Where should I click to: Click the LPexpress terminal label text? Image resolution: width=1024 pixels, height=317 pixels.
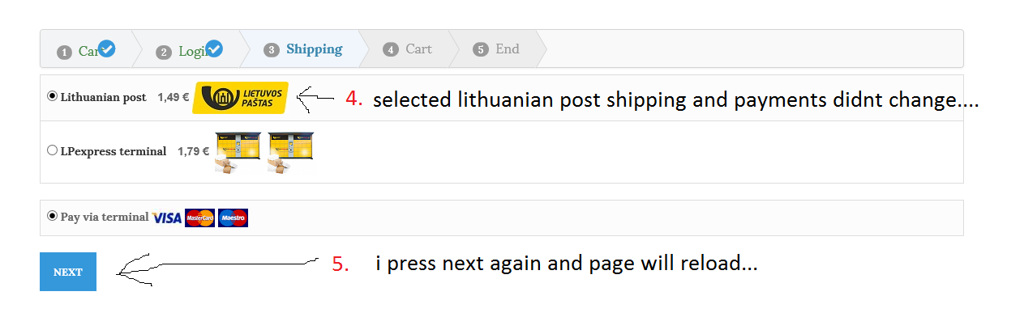pos(114,151)
